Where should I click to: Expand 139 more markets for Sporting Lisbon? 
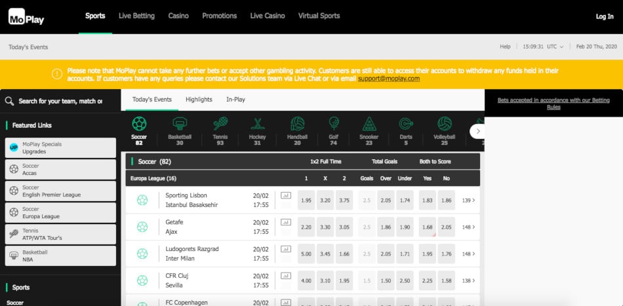(468, 200)
